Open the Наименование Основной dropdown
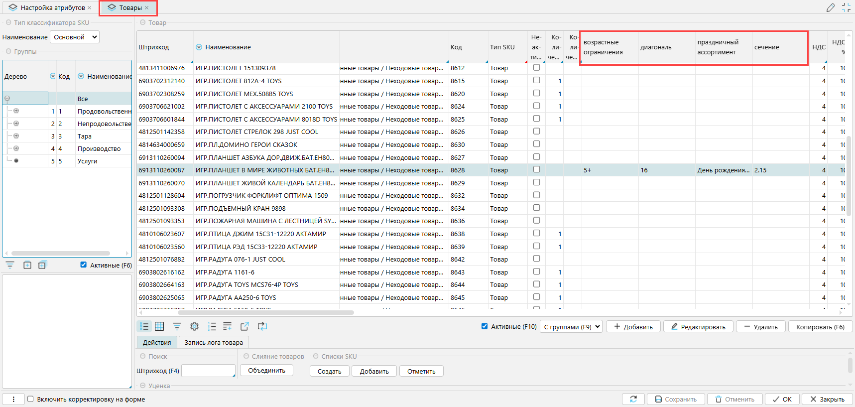 point(75,37)
